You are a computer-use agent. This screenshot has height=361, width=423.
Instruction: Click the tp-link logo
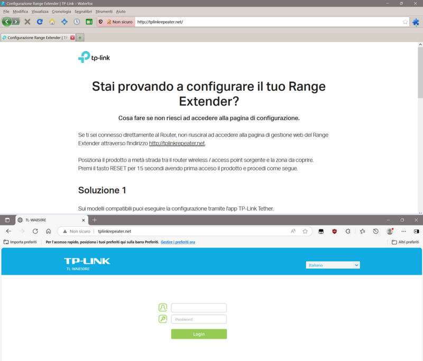[x=94, y=57]
